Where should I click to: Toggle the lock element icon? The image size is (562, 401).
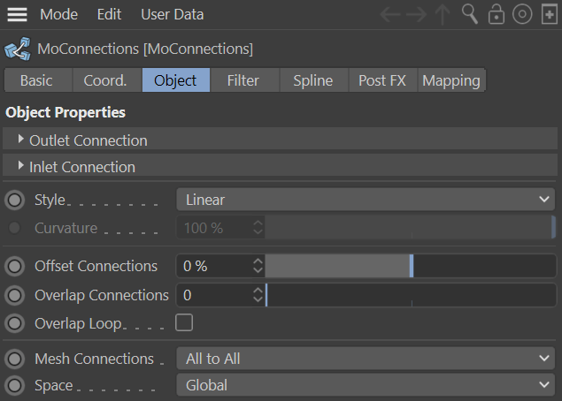[x=497, y=14]
